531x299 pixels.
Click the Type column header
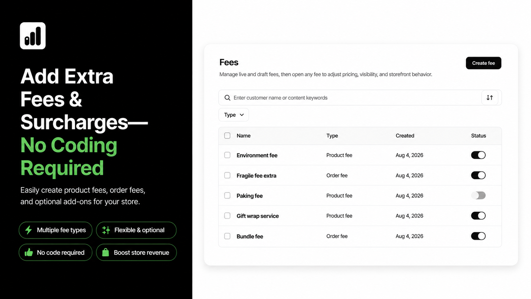click(x=332, y=136)
